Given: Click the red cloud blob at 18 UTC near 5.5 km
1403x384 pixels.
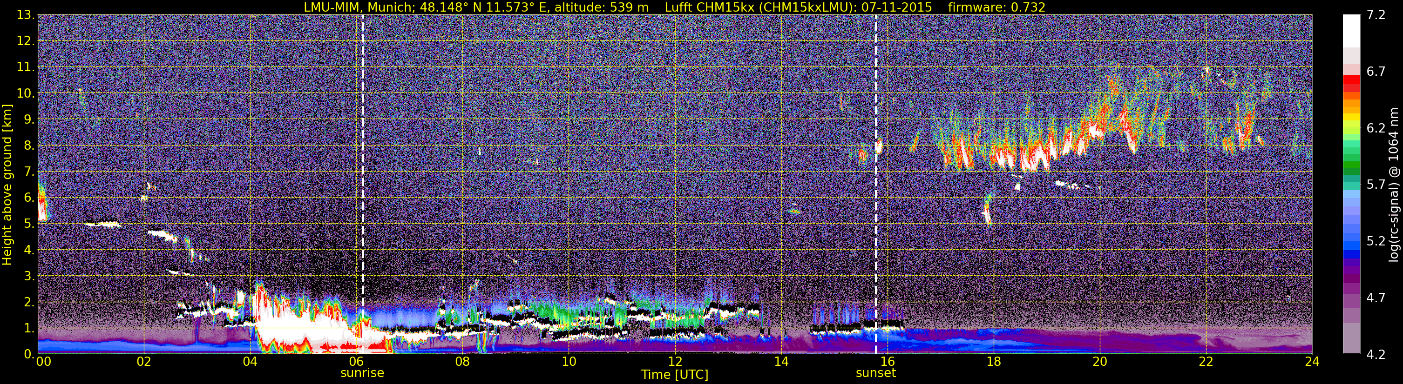Looking at the screenshot, I should [988, 211].
